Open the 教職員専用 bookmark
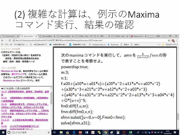The image size is (180, 135). [x=78, y=44]
